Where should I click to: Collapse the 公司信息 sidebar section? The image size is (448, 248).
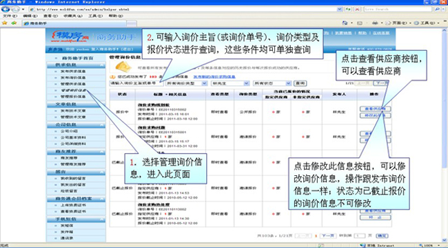coord(102,125)
